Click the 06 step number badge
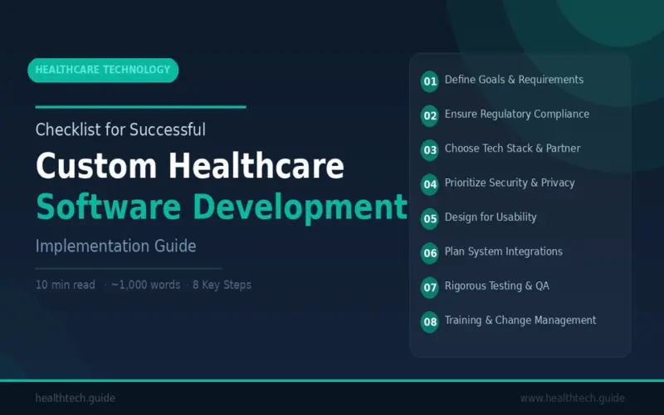664x415 pixels. click(430, 253)
